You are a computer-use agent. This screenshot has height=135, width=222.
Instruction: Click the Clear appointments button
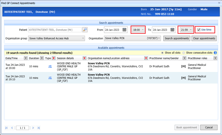[x=204, y=38]
